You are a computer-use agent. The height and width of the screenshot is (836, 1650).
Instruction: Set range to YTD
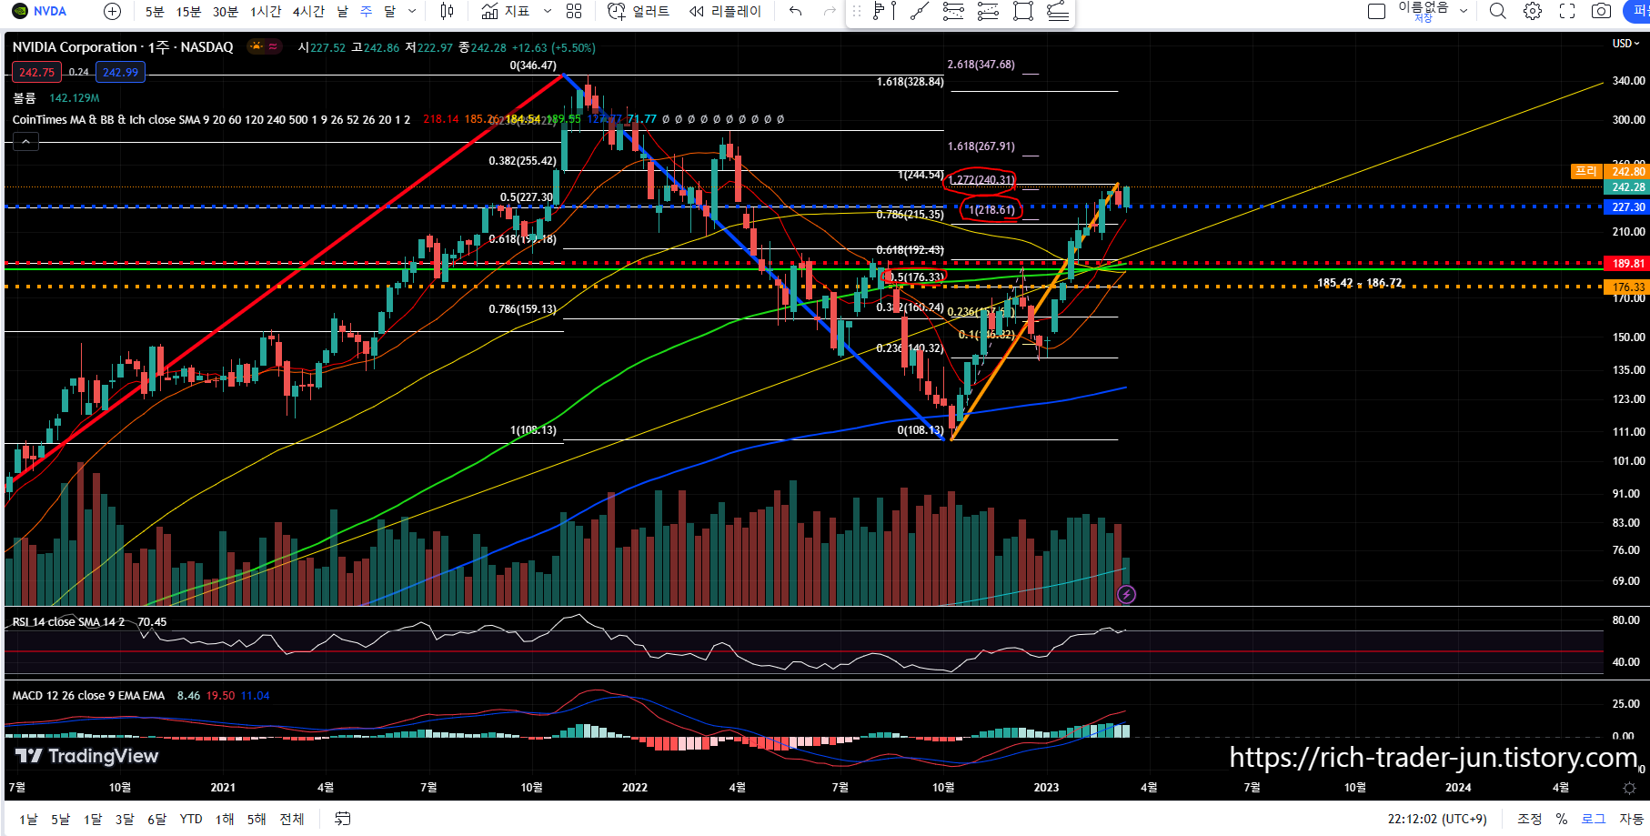pos(191,819)
